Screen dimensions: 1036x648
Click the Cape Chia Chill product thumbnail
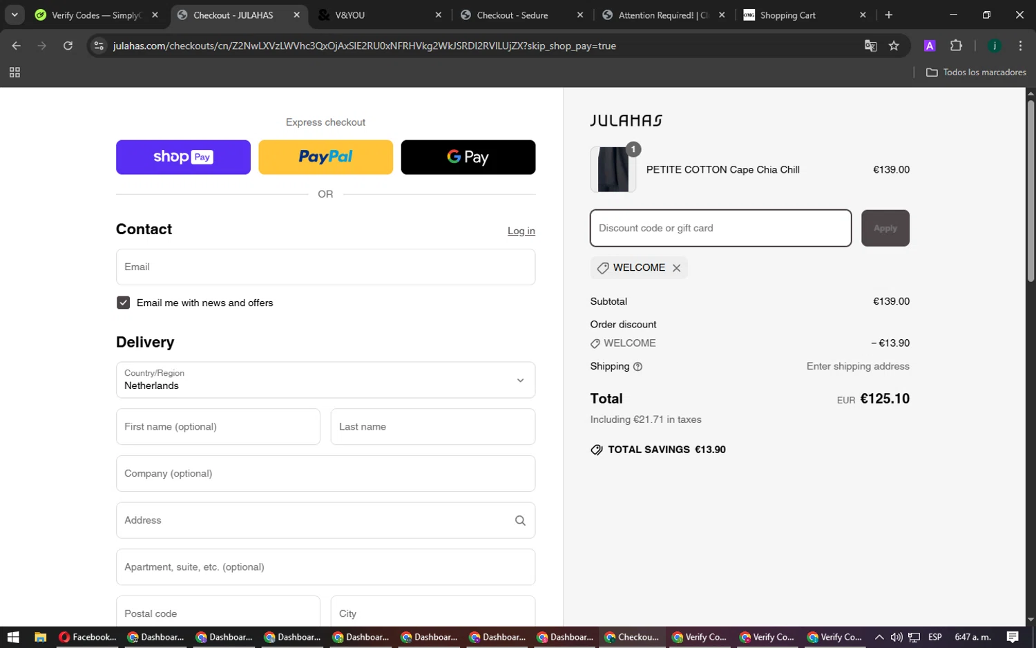pos(613,169)
